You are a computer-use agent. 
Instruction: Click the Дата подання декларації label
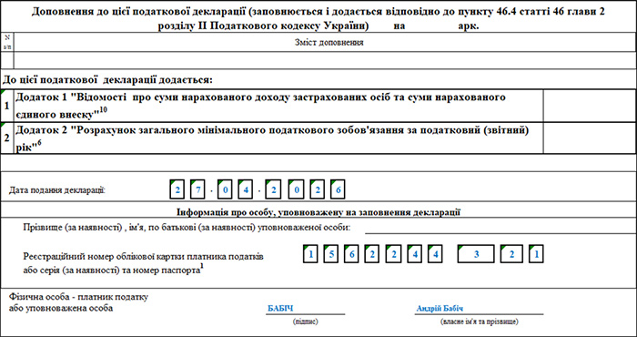pyautogui.click(x=56, y=189)
